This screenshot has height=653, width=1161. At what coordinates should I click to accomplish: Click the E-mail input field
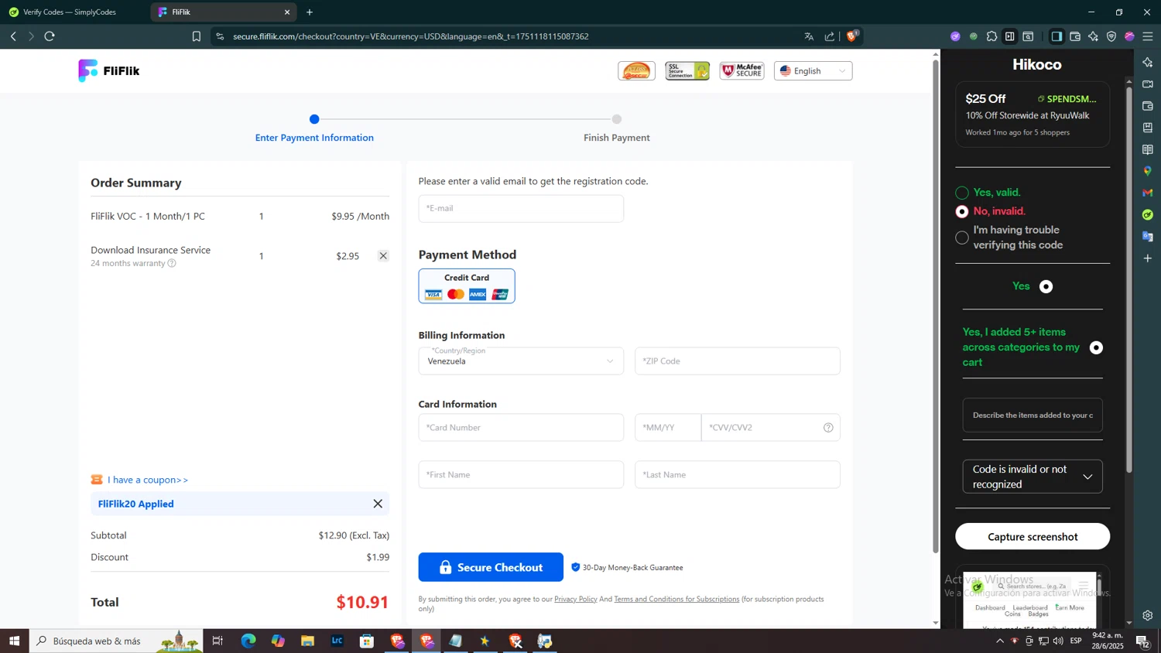pyautogui.click(x=521, y=209)
